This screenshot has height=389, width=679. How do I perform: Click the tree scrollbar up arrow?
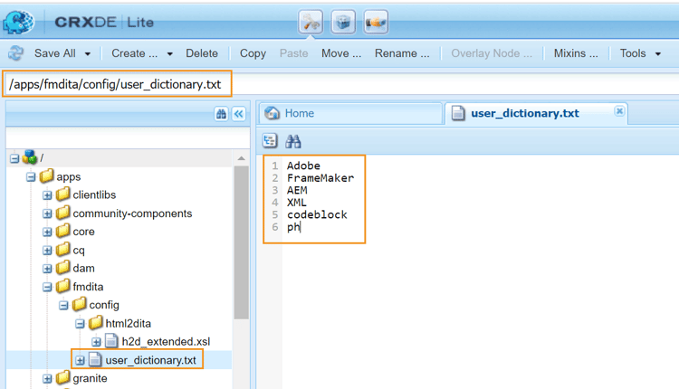pos(241,158)
